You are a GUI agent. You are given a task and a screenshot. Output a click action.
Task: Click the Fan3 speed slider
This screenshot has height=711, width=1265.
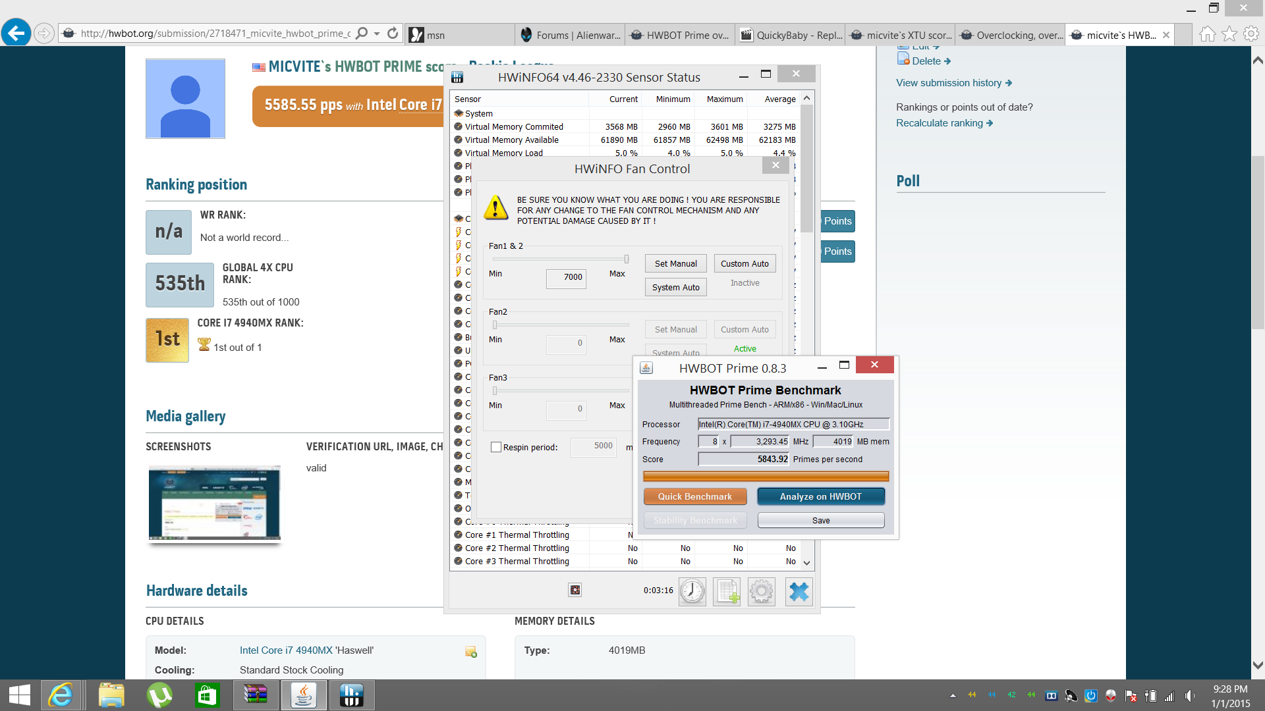[561, 390]
